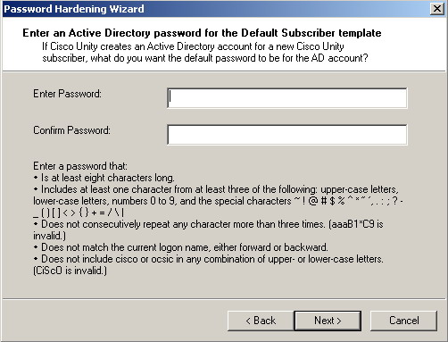Click the "(CiScO is invalid.)" example text
The width and height of the screenshot is (448, 342).
tap(70, 271)
